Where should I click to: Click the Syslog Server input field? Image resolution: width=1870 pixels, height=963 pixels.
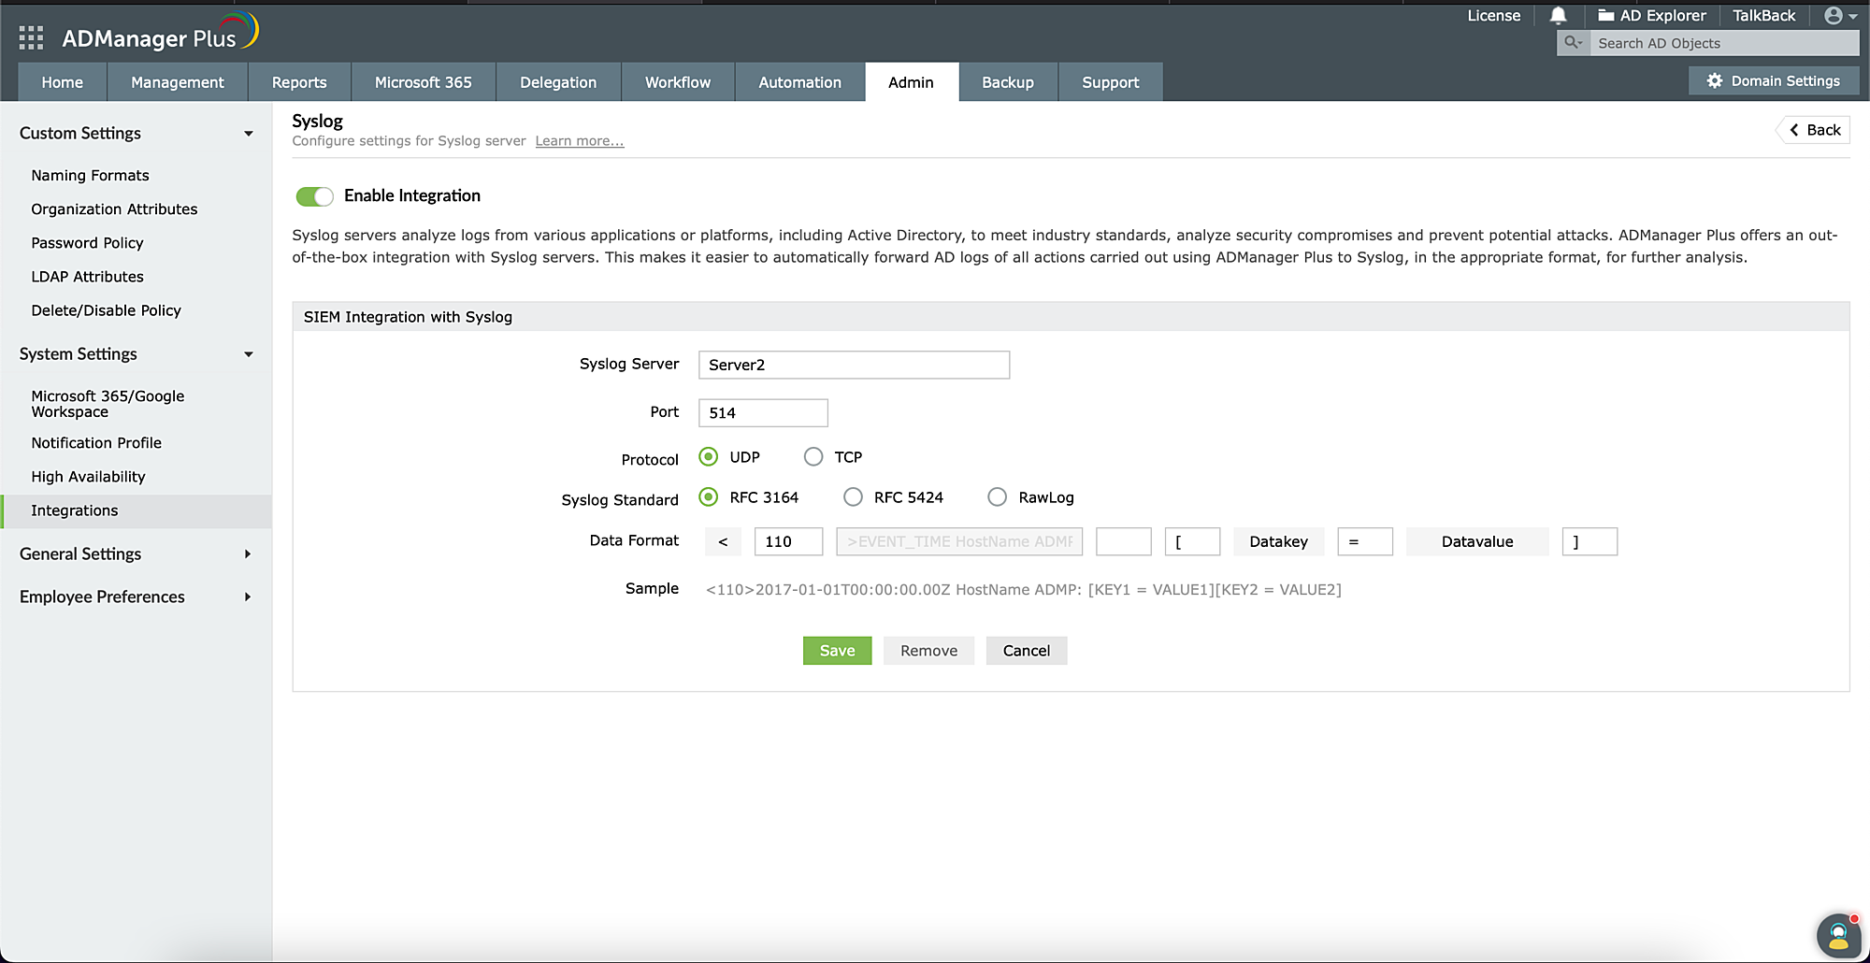(x=854, y=365)
